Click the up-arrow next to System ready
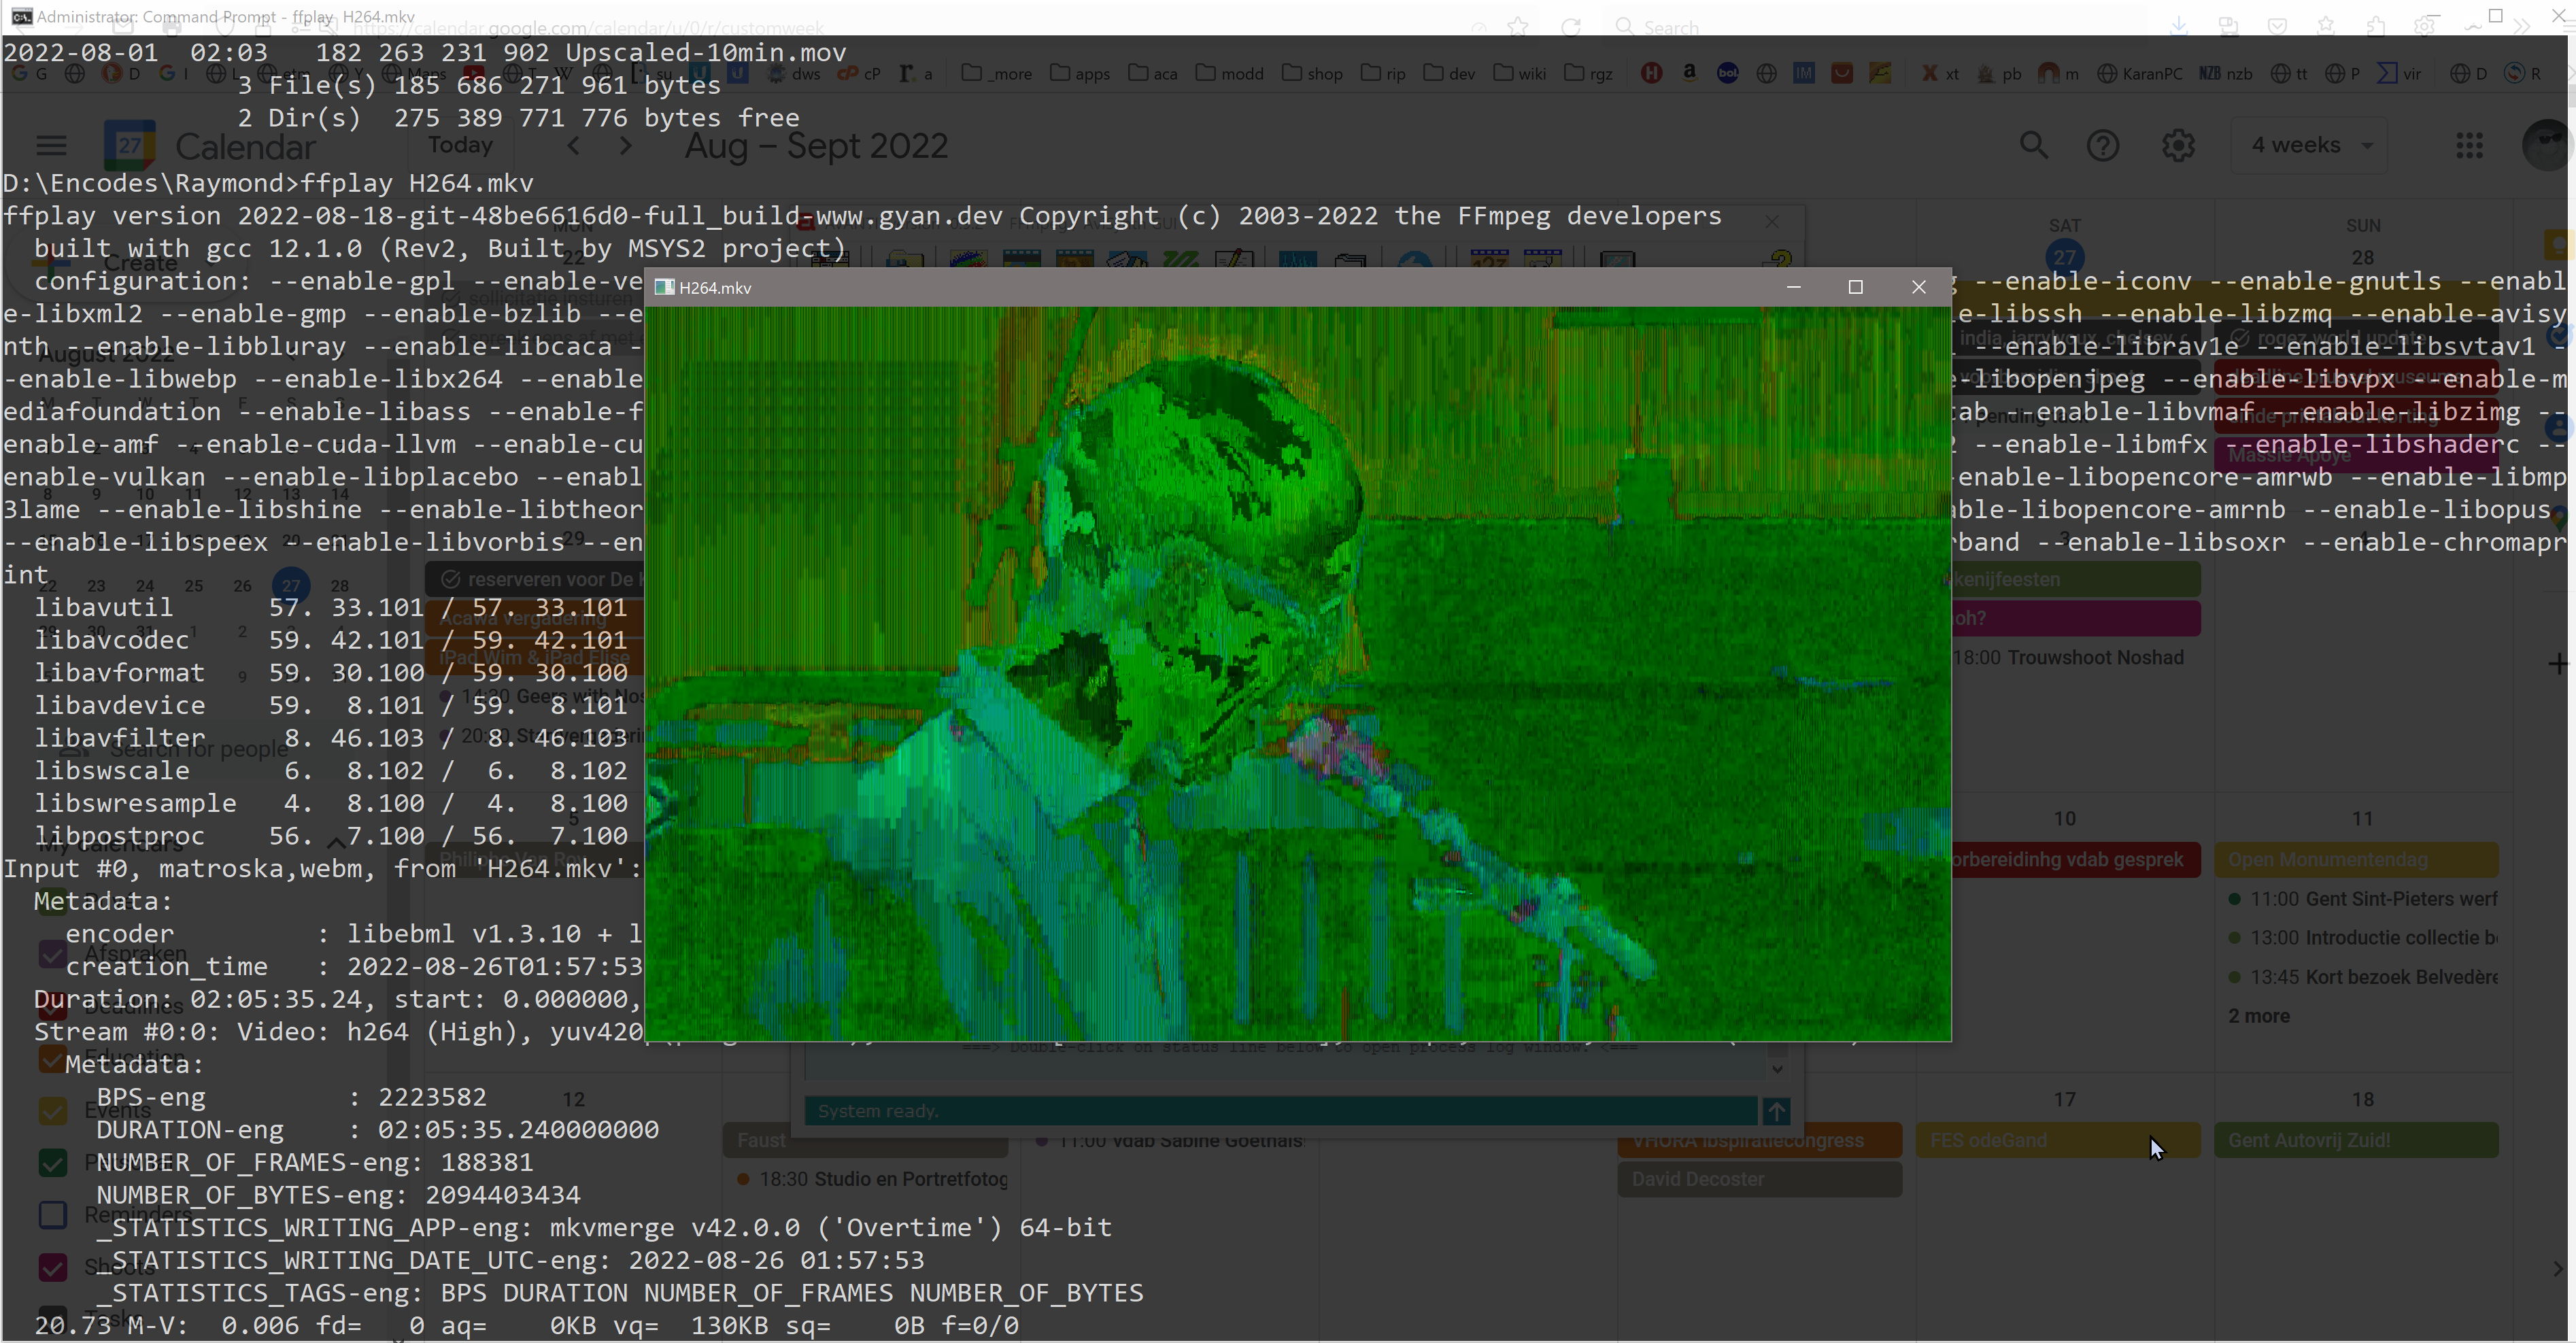2576x1343 pixels. pos(1776,1110)
